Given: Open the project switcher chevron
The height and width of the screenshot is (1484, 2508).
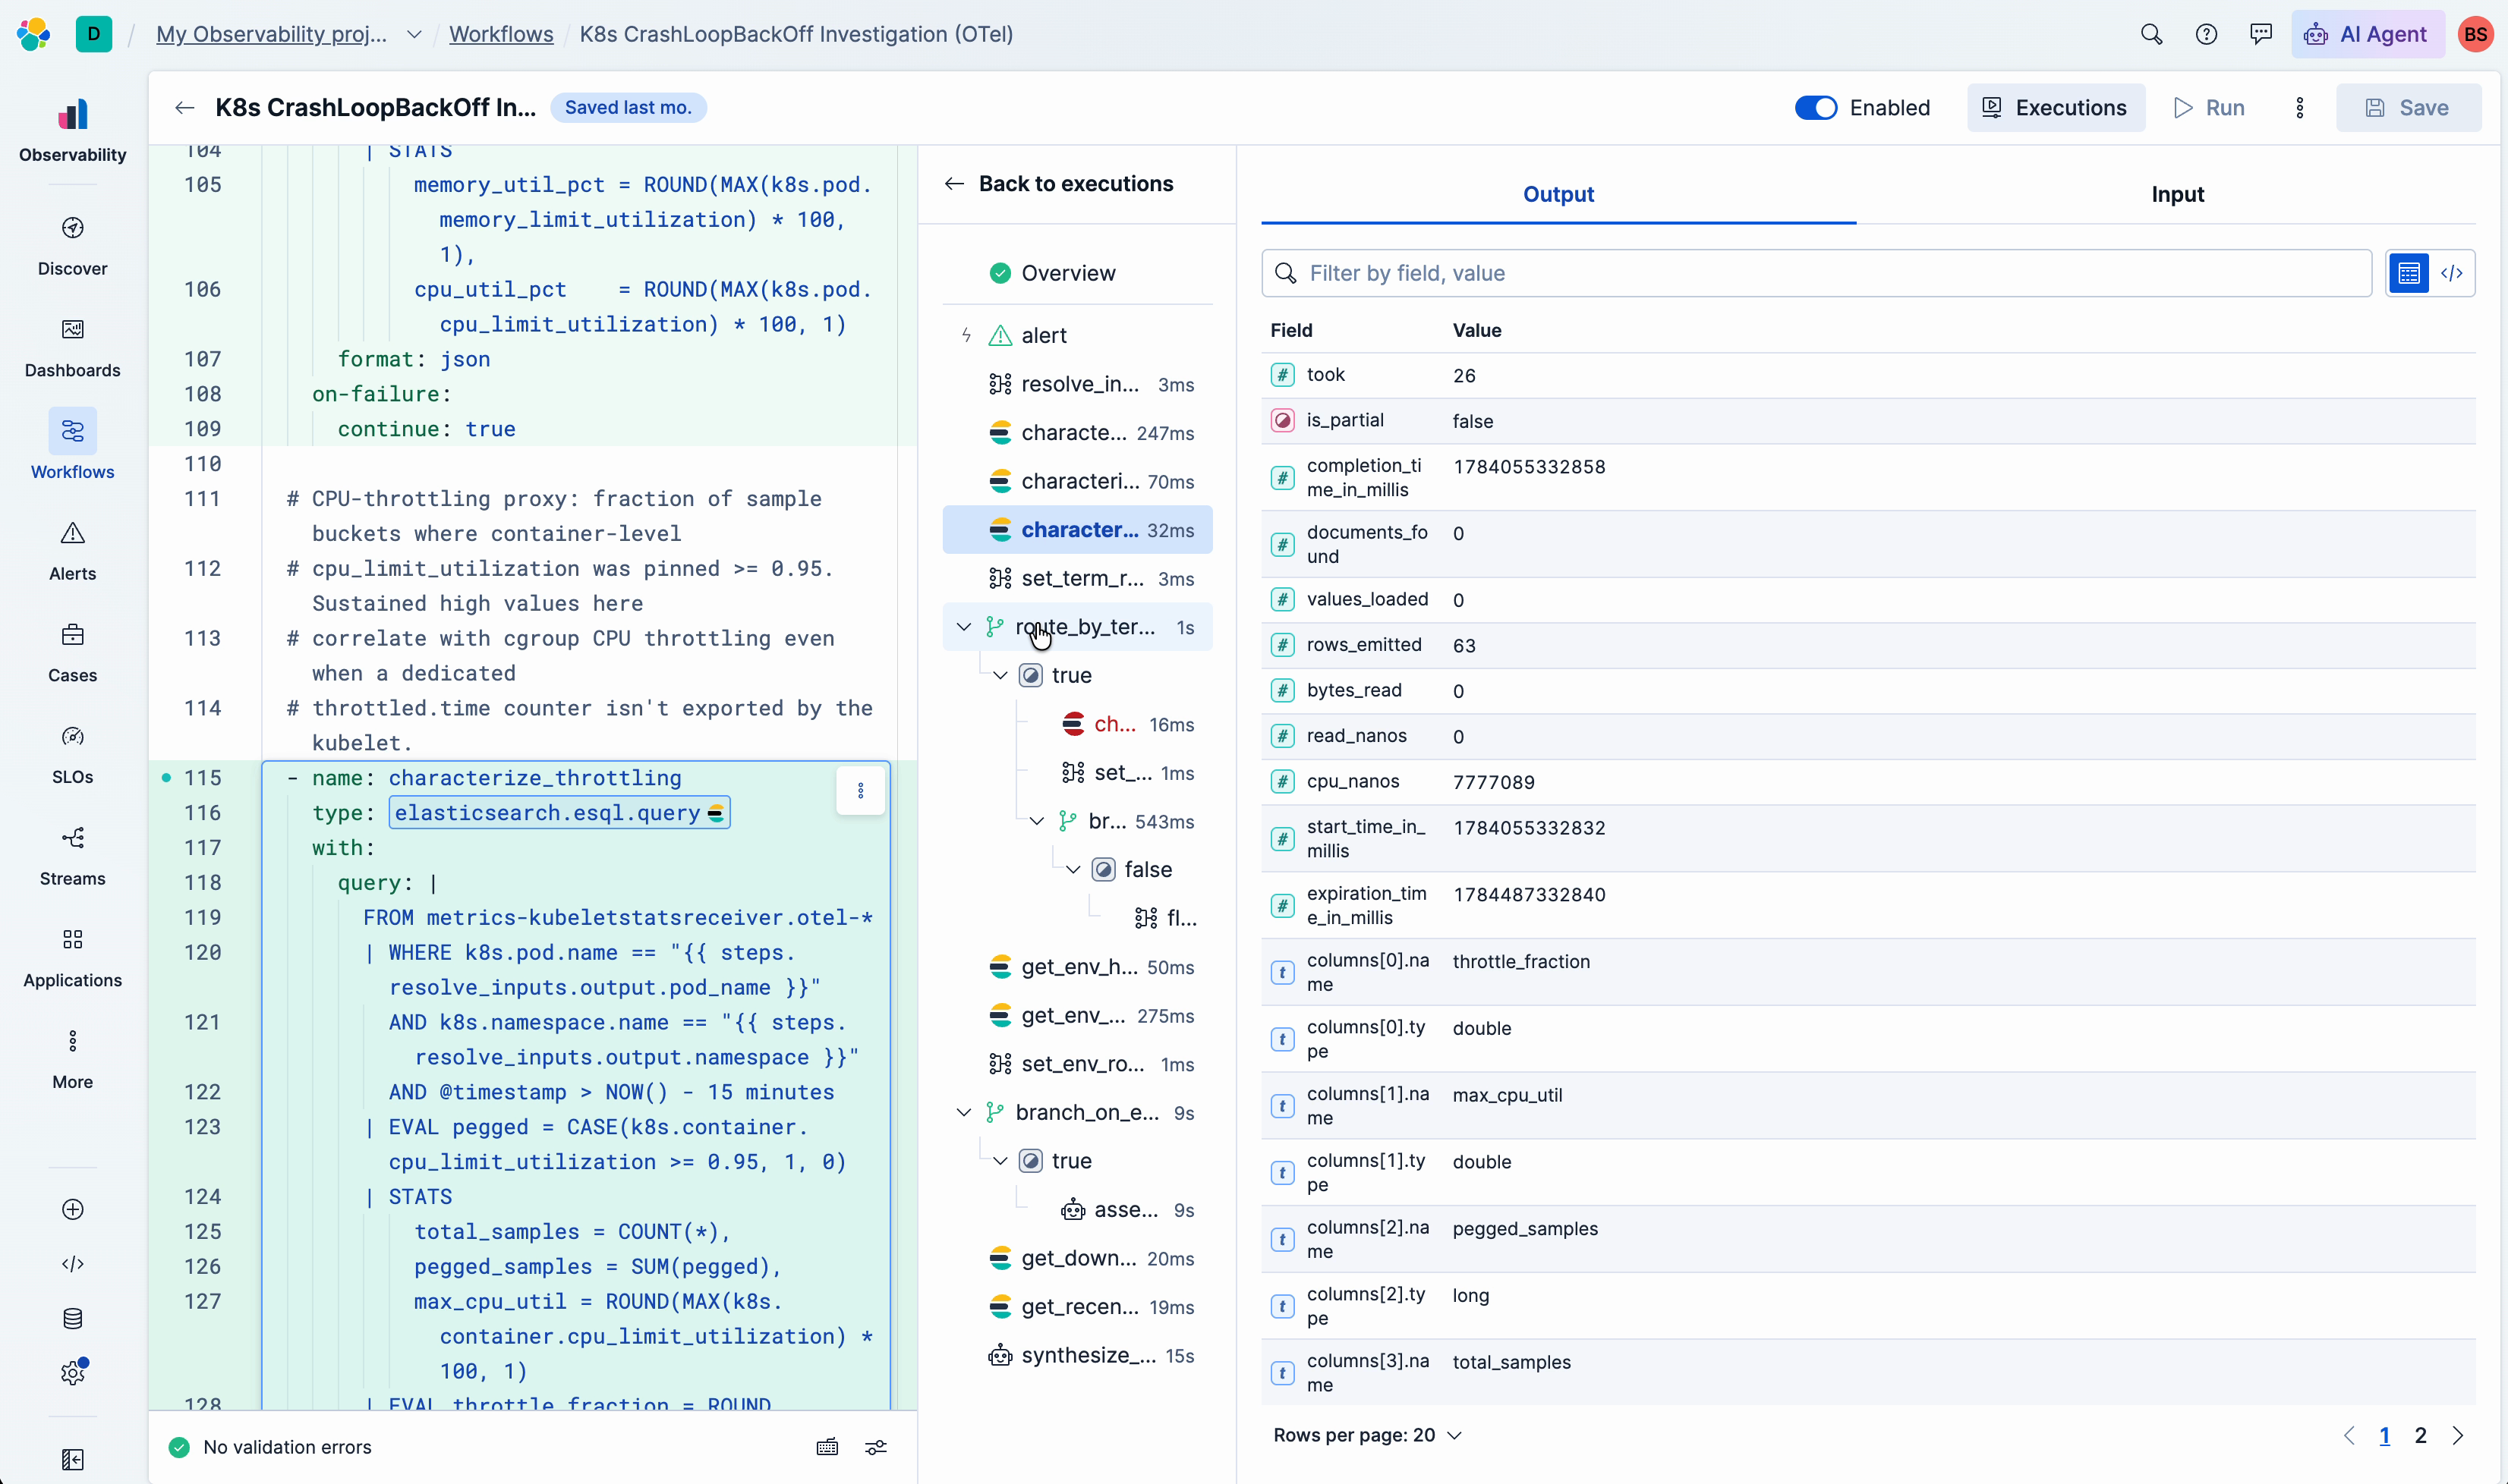Looking at the screenshot, I should (x=413, y=34).
